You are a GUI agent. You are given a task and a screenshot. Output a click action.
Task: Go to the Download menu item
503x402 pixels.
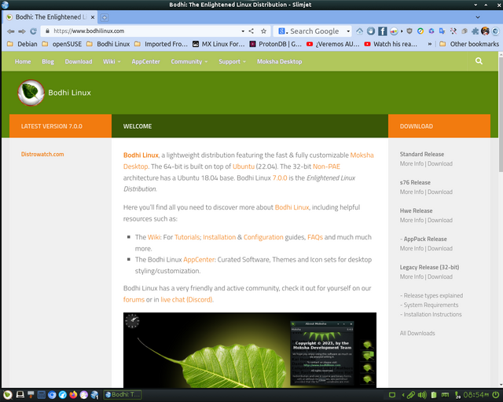point(79,61)
